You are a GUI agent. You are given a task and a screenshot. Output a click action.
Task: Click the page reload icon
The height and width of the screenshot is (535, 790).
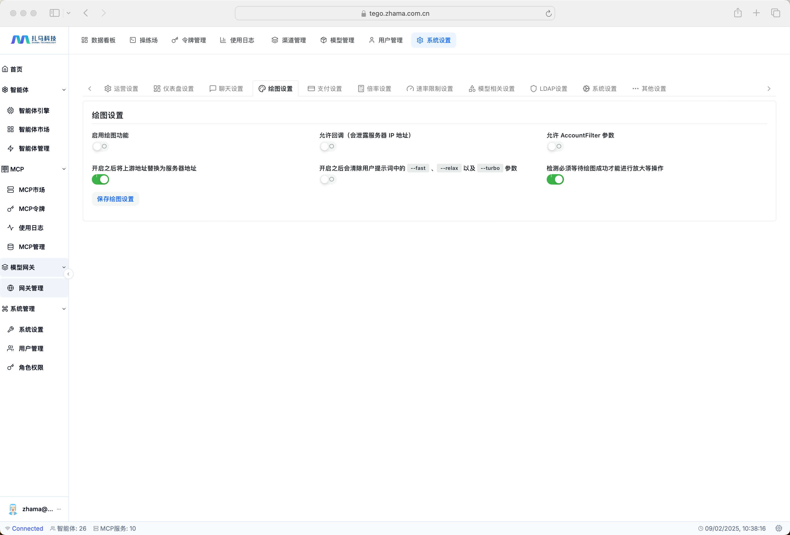click(548, 14)
